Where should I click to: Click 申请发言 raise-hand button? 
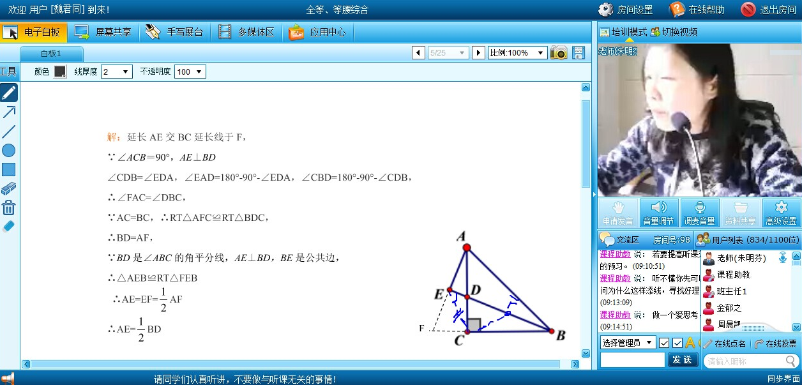pyautogui.click(x=617, y=213)
